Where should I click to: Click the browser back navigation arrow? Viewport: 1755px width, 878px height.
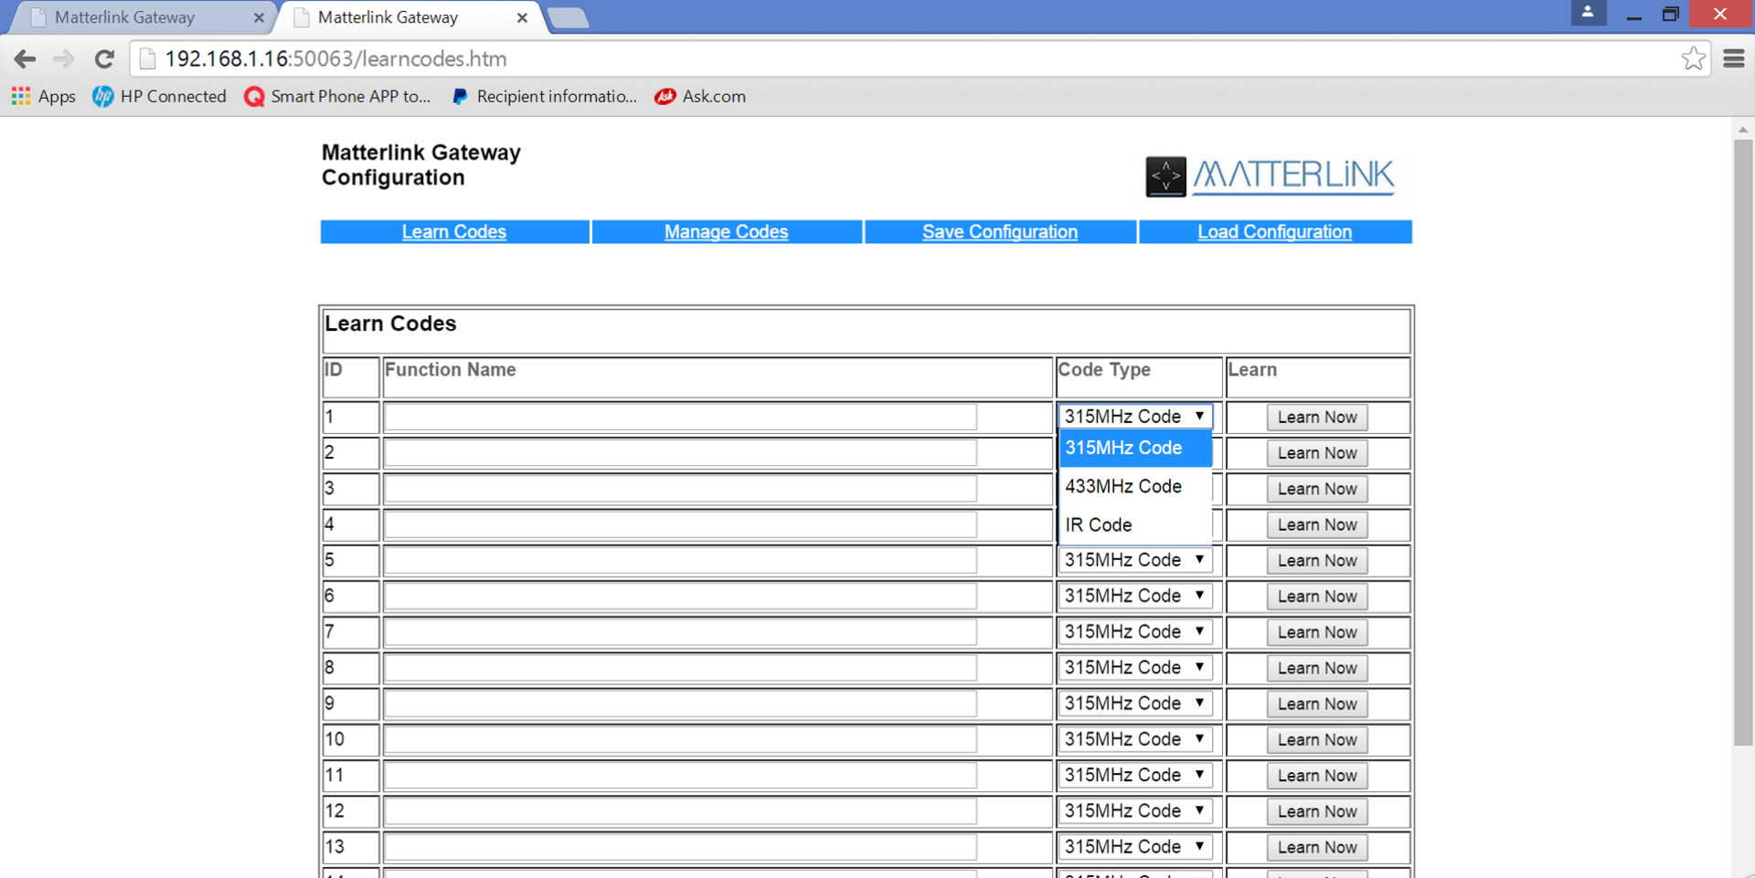pos(25,58)
